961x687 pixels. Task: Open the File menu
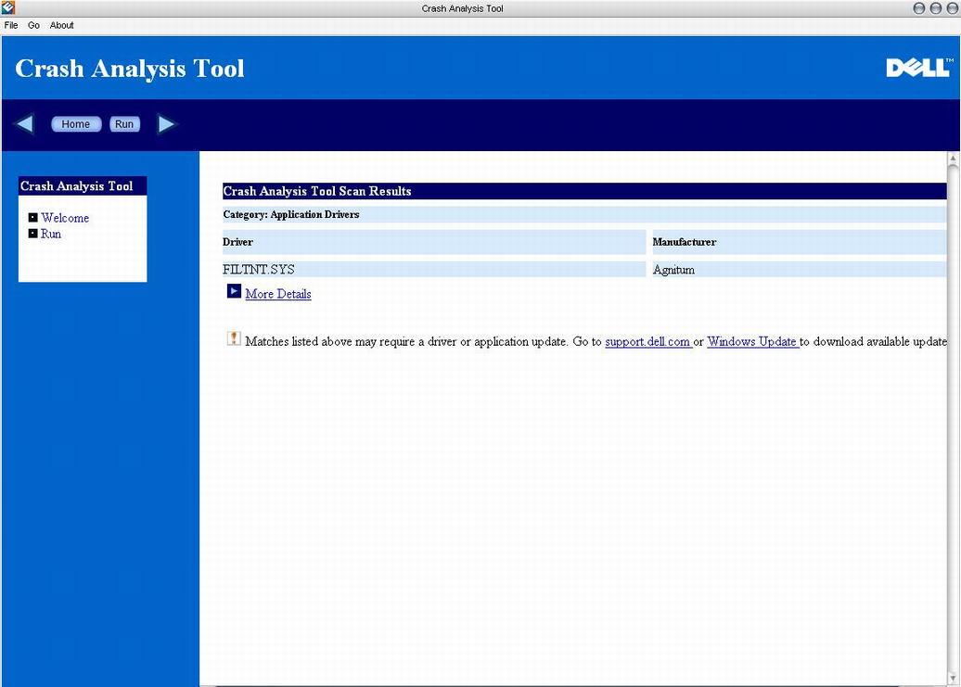(x=11, y=25)
